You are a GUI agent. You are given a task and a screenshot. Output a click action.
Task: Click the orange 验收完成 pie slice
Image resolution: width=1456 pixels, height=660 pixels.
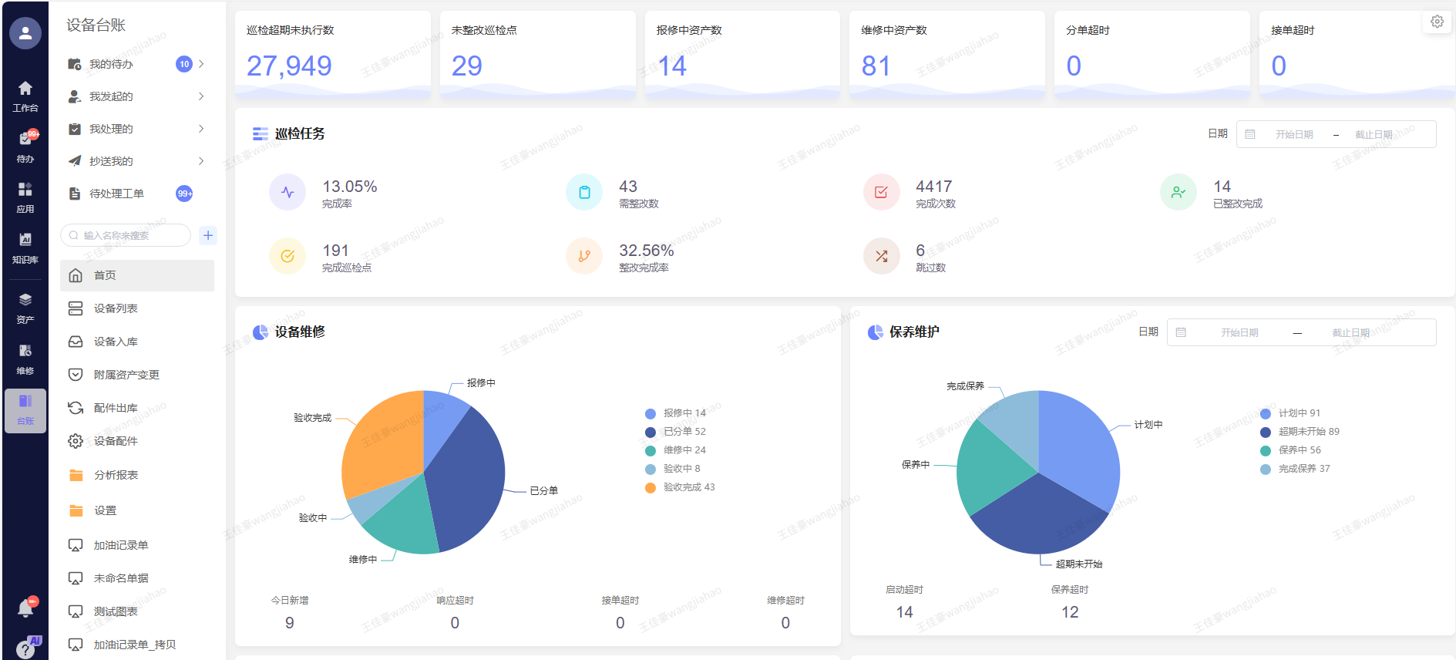(x=382, y=439)
